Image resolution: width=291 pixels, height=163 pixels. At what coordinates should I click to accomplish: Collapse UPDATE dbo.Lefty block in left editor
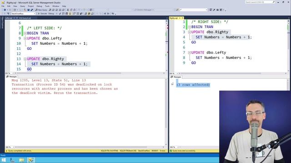25,38
